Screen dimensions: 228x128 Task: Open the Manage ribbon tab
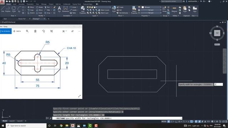[x=44, y=4]
